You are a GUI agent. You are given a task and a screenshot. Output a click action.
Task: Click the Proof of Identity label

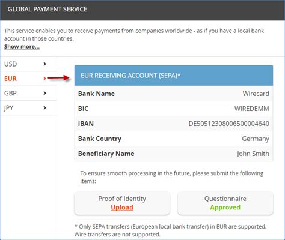122,199
